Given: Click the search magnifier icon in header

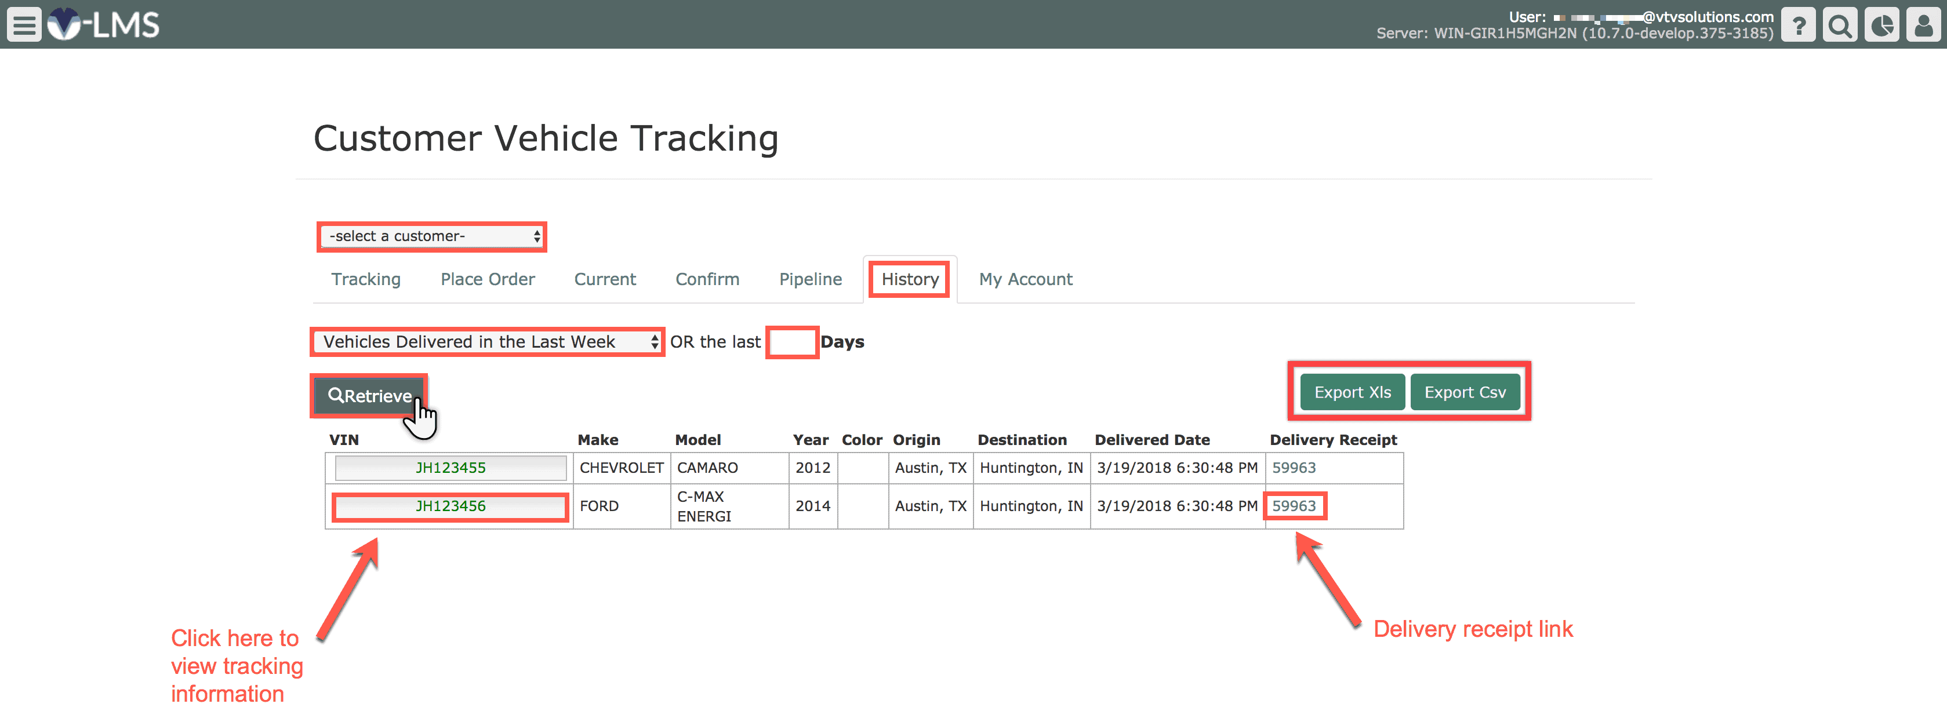Looking at the screenshot, I should 1840,25.
